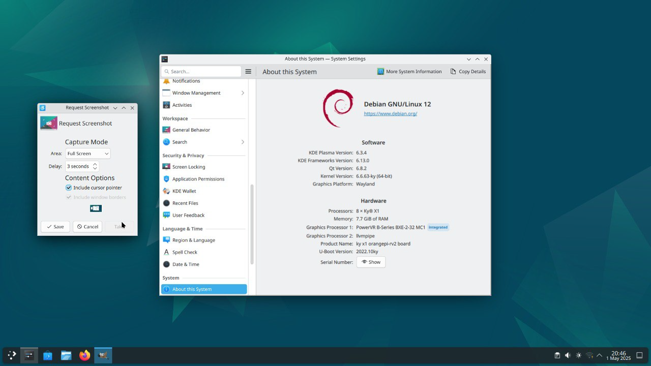The width and height of the screenshot is (651, 366).
Task: Click the Request Screenshot dialog header icon
Action: 49,123
